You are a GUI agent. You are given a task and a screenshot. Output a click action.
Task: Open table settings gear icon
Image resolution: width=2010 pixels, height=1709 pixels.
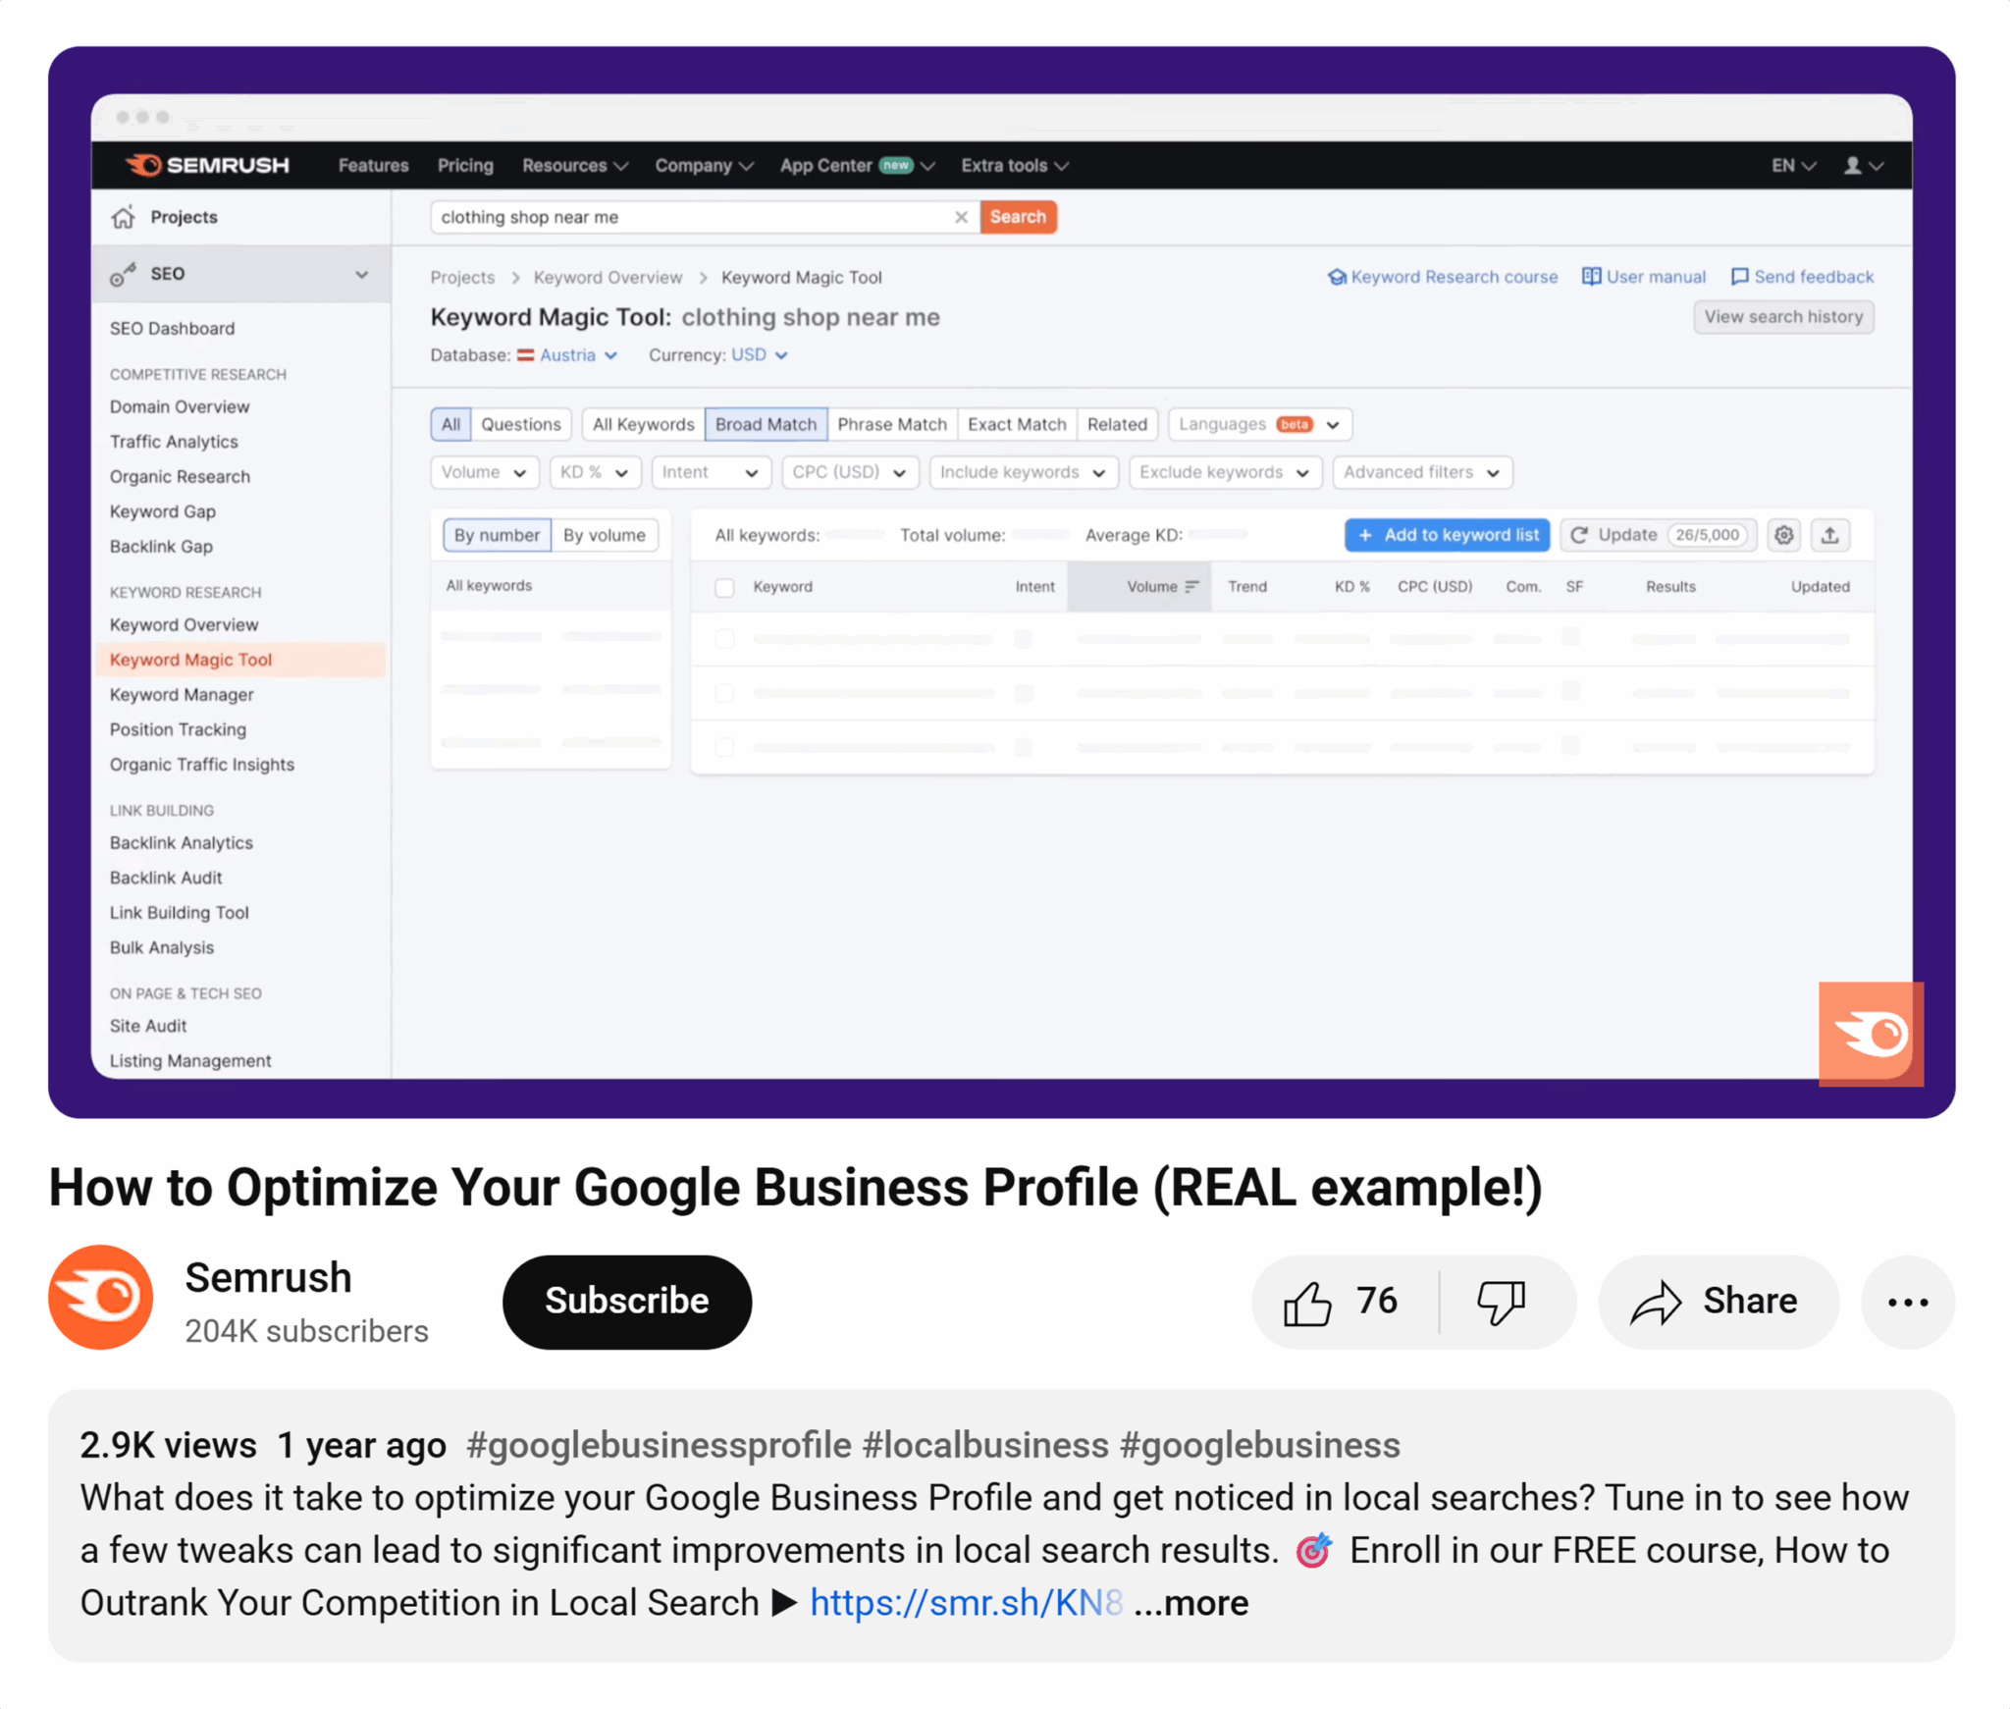tap(1783, 535)
